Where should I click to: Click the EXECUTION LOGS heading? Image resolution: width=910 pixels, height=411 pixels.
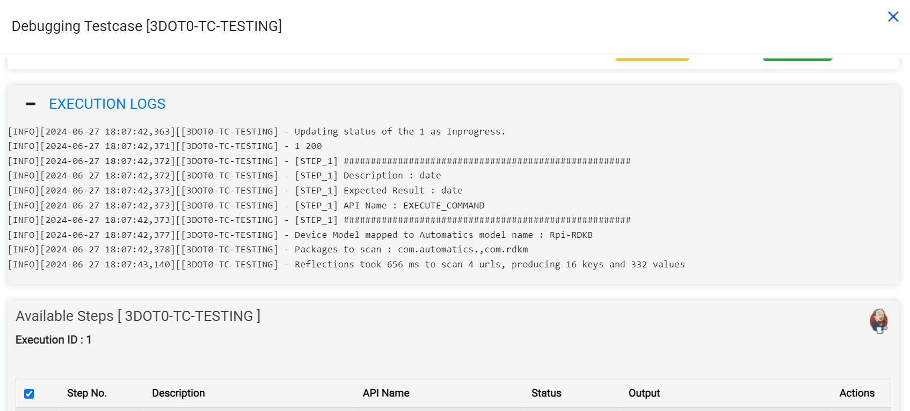click(107, 104)
